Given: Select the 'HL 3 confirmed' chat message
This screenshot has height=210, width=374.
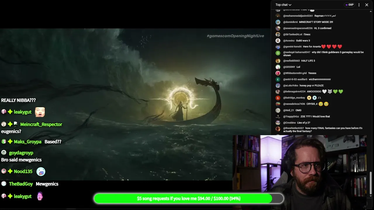Looking at the screenshot, I should pyautogui.click(x=323, y=28).
